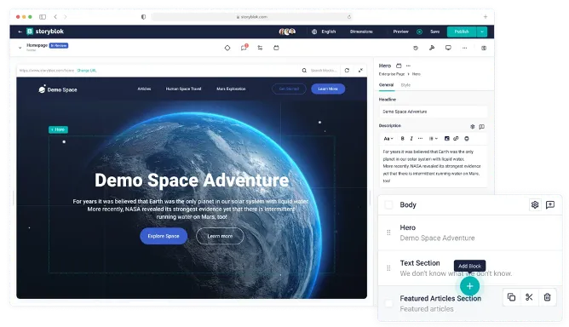
Task: Delete the Featured Articles Section block
Action: 547,297
